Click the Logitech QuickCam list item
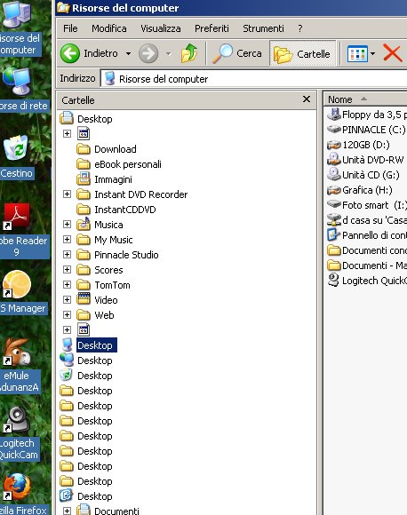407x515 pixels. tap(367, 281)
